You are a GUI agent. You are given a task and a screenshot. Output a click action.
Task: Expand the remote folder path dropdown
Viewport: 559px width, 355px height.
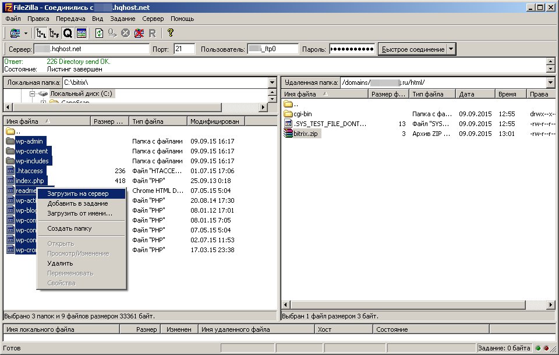550,83
